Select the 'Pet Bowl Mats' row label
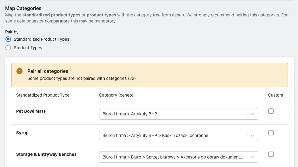Viewport: 298px width, 167px height. [31, 111]
